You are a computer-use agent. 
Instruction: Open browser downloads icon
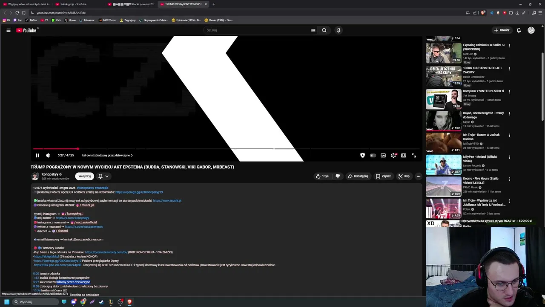(517, 13)
